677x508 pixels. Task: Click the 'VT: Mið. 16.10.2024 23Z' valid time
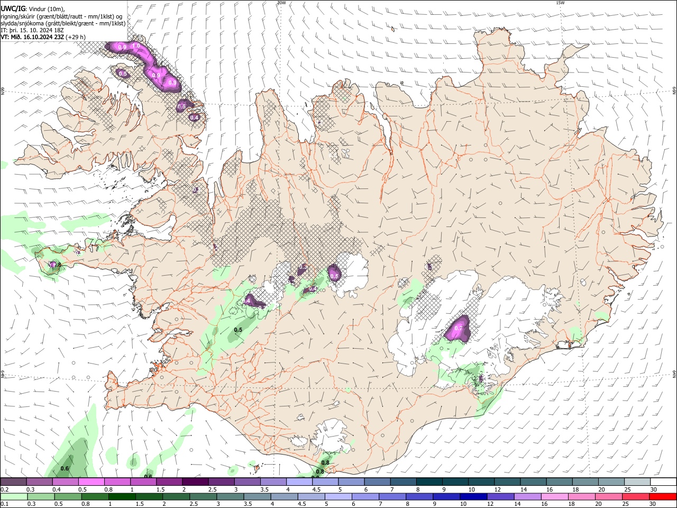click(x=33, y=37)
